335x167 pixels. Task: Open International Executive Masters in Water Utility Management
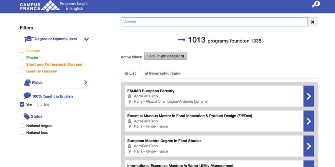click(x=180, y=165)
